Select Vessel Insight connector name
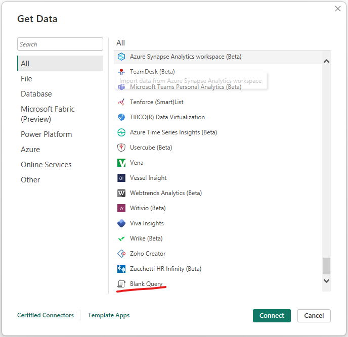Screen dimensions: 348x337 pyautogui.click(x=148, y=178)
